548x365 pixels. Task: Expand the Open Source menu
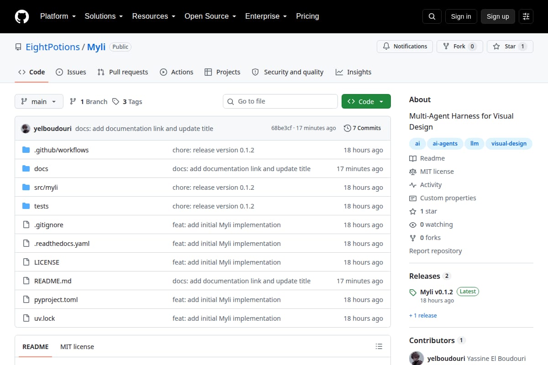[x=210, y=16]
